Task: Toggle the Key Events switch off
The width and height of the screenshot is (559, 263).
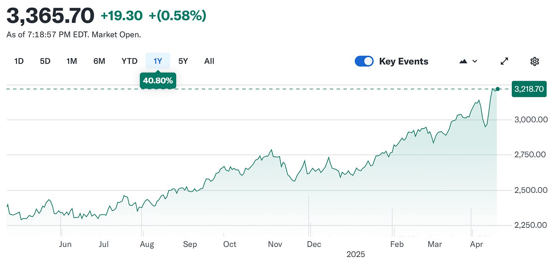Action: point(364,61)
